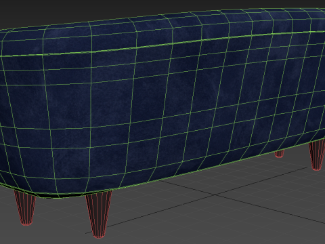Select the tallest front leg beneath the sofa corner
The width and height of the screenshot is (325, 244).
[99, 215]
